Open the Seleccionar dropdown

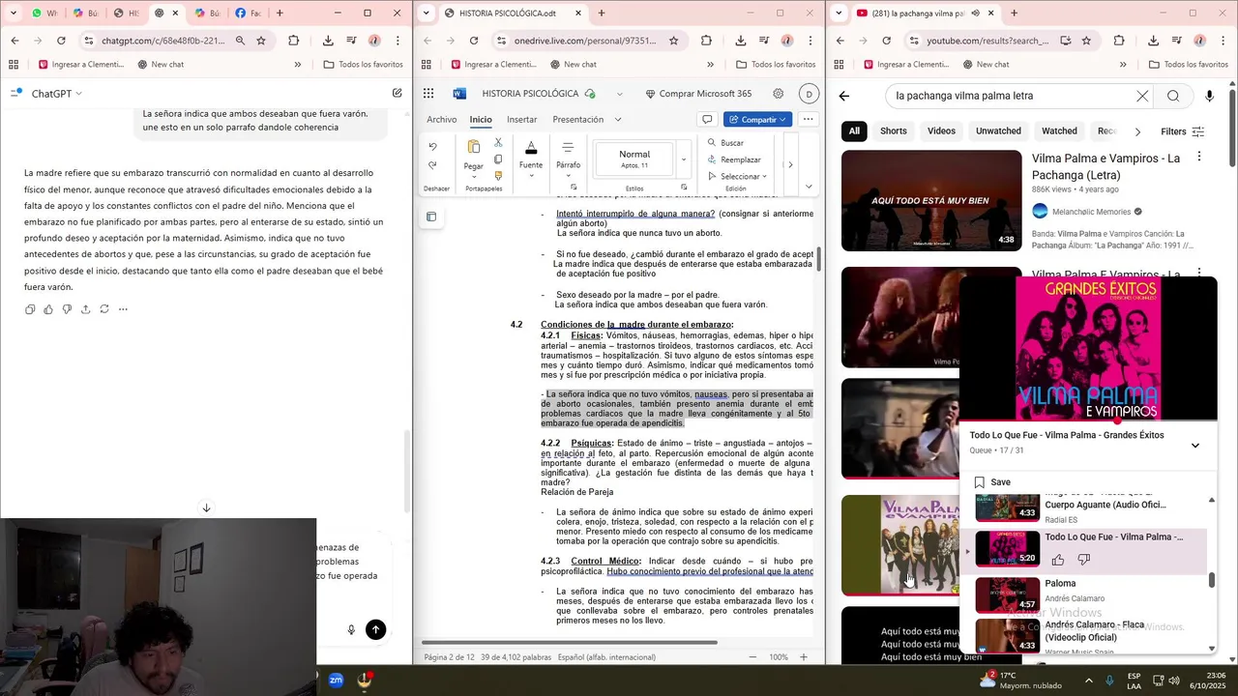(737, 177)
